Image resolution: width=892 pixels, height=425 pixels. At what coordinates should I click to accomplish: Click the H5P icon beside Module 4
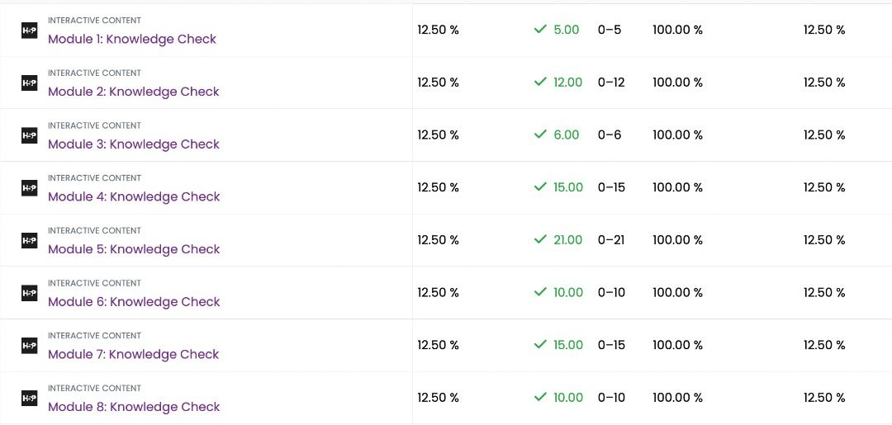point(29,188)
